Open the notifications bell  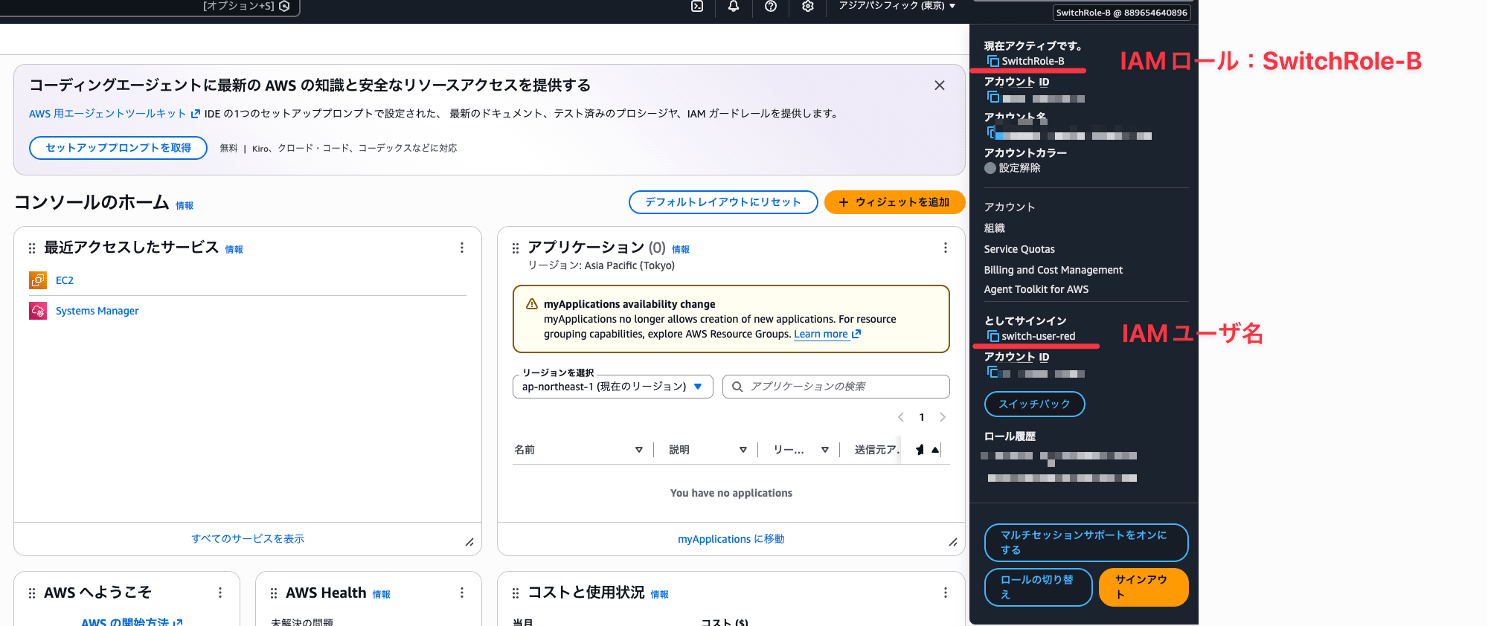click(734, 6)
